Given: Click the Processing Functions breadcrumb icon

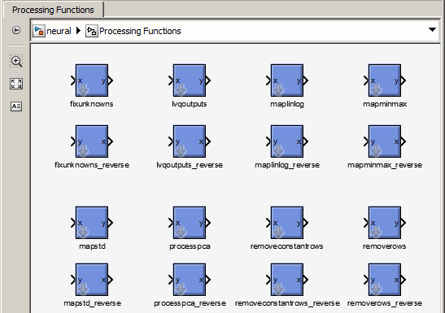Looking at the screenshot, I should 92,31.
